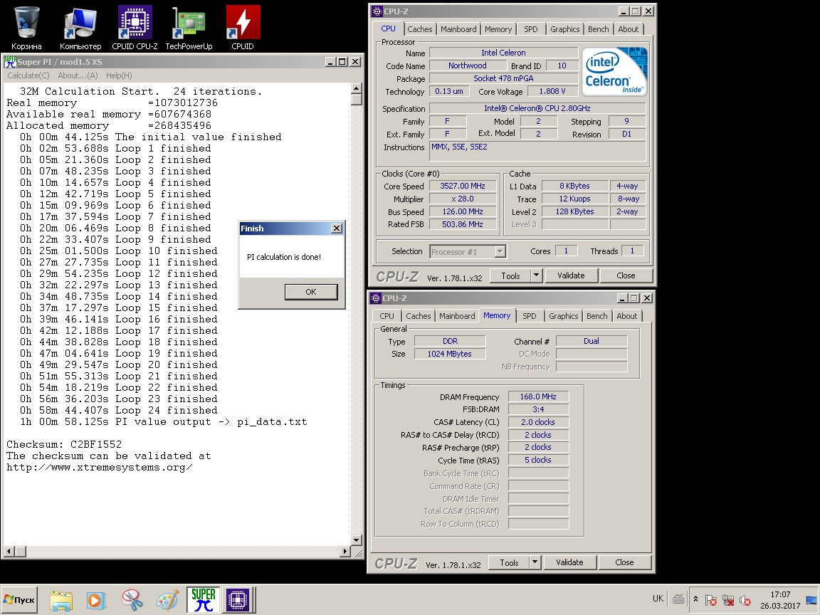Click the keyboard icon in the tray
The height and width of the screenshot is (615, 820).
[x=678, y=599]
